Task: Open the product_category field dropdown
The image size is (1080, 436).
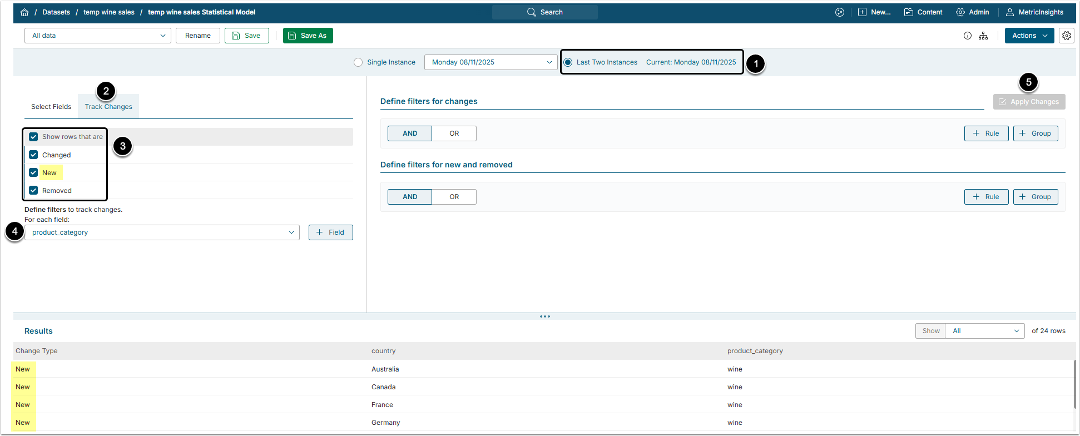Action: pyautogui.click(x=162, y=232)
